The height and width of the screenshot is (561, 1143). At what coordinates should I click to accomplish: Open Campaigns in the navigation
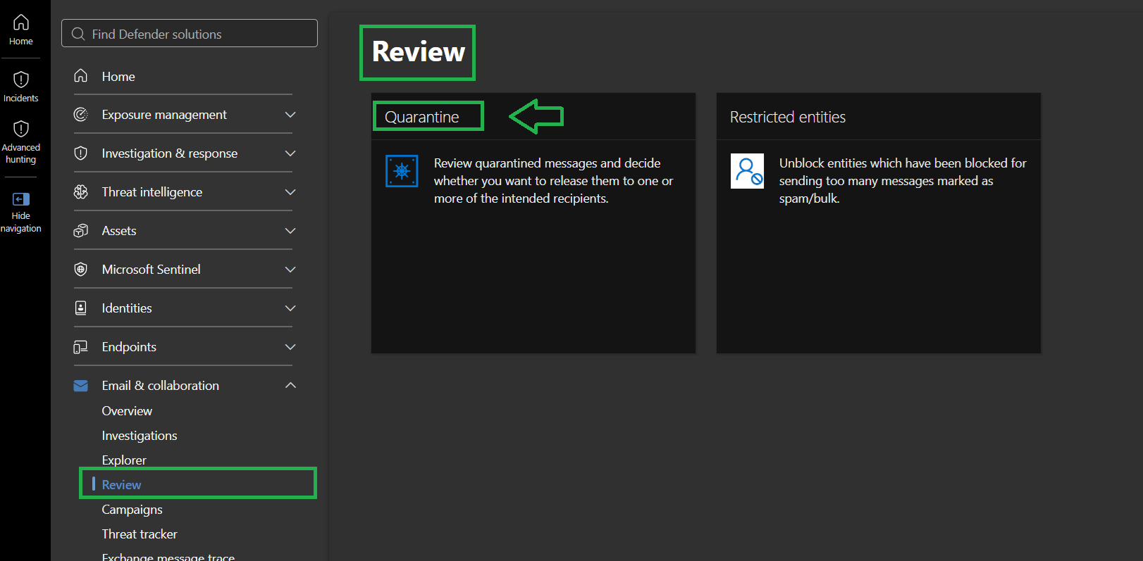(132, 510)
